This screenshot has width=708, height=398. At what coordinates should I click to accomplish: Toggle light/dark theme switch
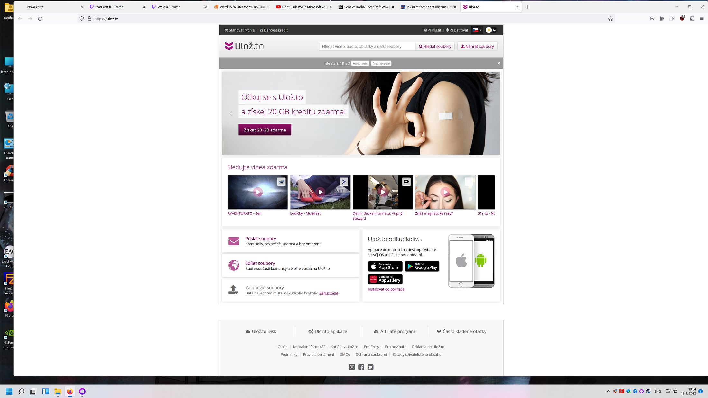click(491, 30)
